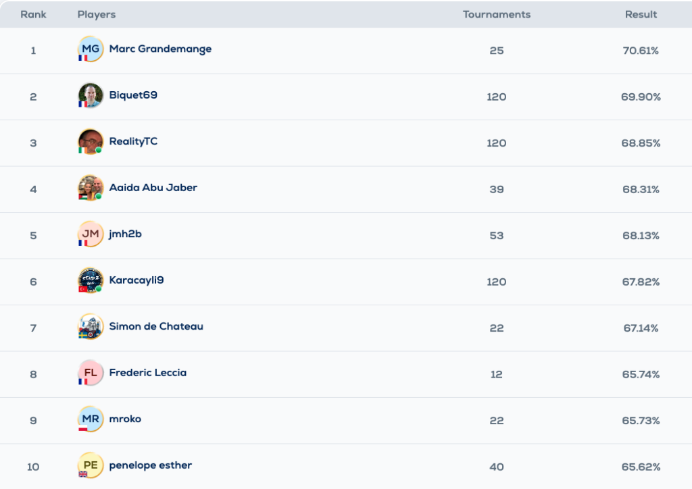Click the Karacayli9 player name
Image resolution: width=692 pixels, height=489 pixels.
tap(136, 280)
